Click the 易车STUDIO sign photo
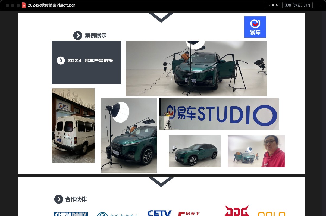The image size is (326, 216). [219, 114]
